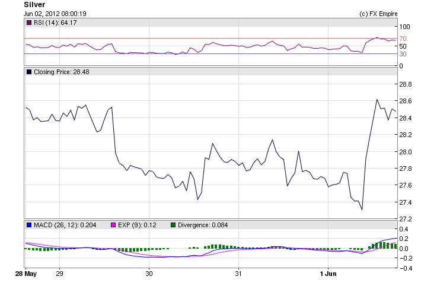The height and width of the screenshot is (289, 421).
Task: Click the price axis label '27.6'
Action: point(406,186)
